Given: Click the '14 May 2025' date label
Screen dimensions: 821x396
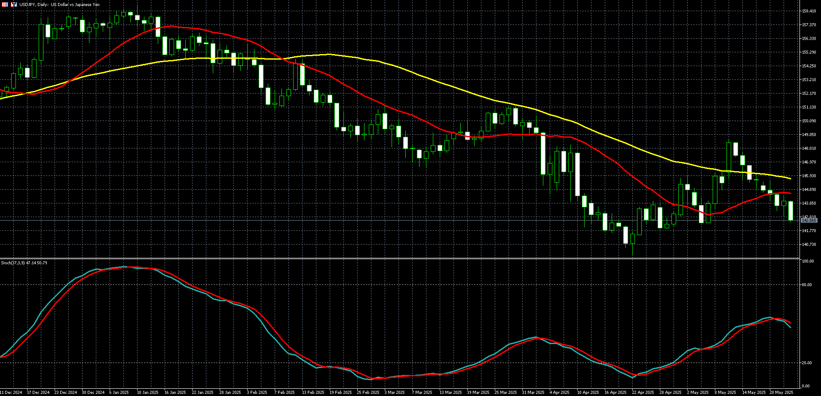Looking at the screenshot, I should tap(753, 393).
